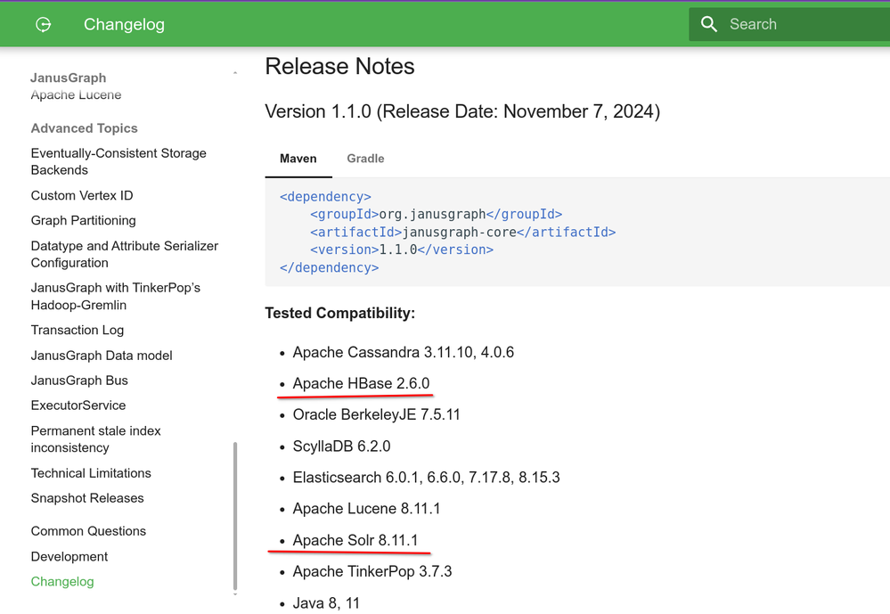The image size is (890, 614).
Task: Open Common Questions section
Action: 88,531
